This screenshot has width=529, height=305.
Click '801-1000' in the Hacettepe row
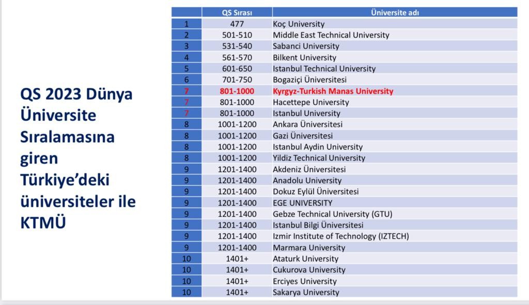(x=237, y=102)
